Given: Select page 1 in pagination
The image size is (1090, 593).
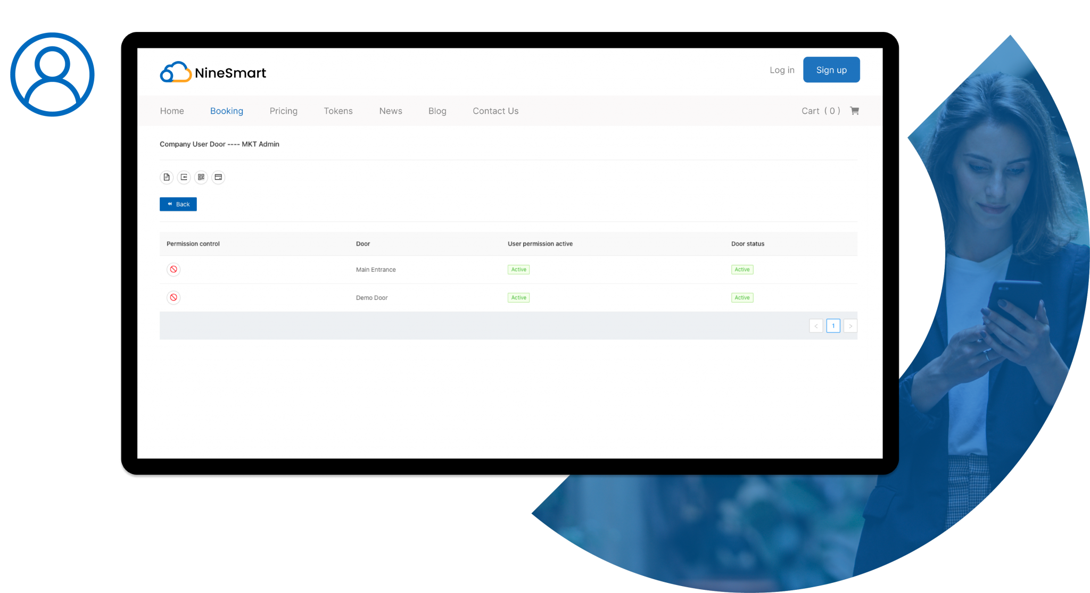Looking at the screenshot, I should click(833, 326).
